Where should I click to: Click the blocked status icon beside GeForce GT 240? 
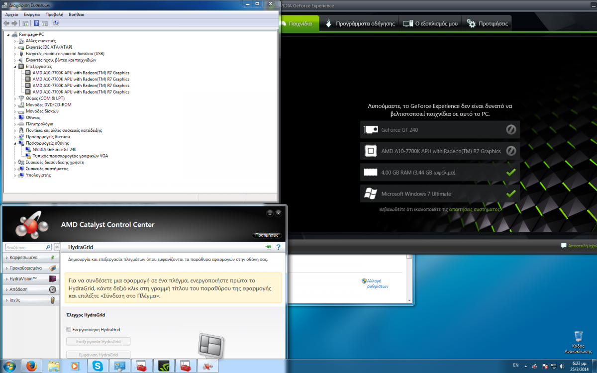tap(511, 130)
